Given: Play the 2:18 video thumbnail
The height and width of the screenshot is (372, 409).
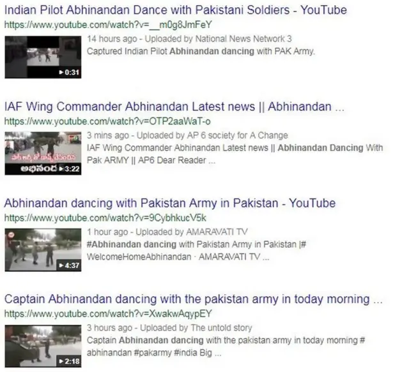Looking at the screenshot, I should coord(43,346).
